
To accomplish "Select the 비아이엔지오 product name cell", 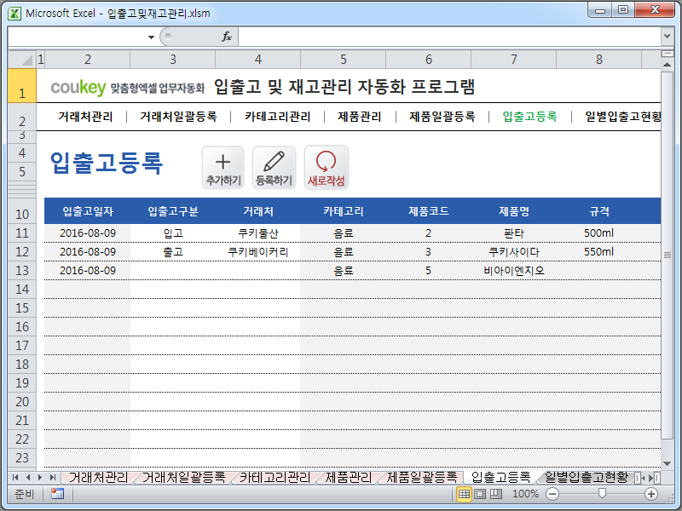I will (514, 270).
